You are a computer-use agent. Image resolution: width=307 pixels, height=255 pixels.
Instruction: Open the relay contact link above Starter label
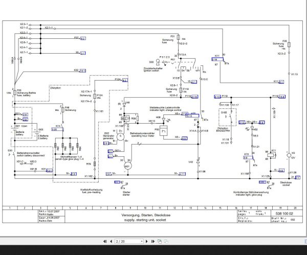tap(117, 182)
